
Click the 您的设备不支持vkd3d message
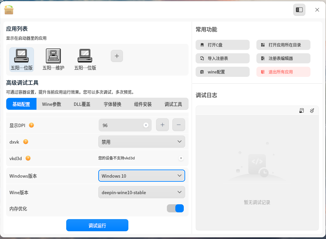[117, 158]
